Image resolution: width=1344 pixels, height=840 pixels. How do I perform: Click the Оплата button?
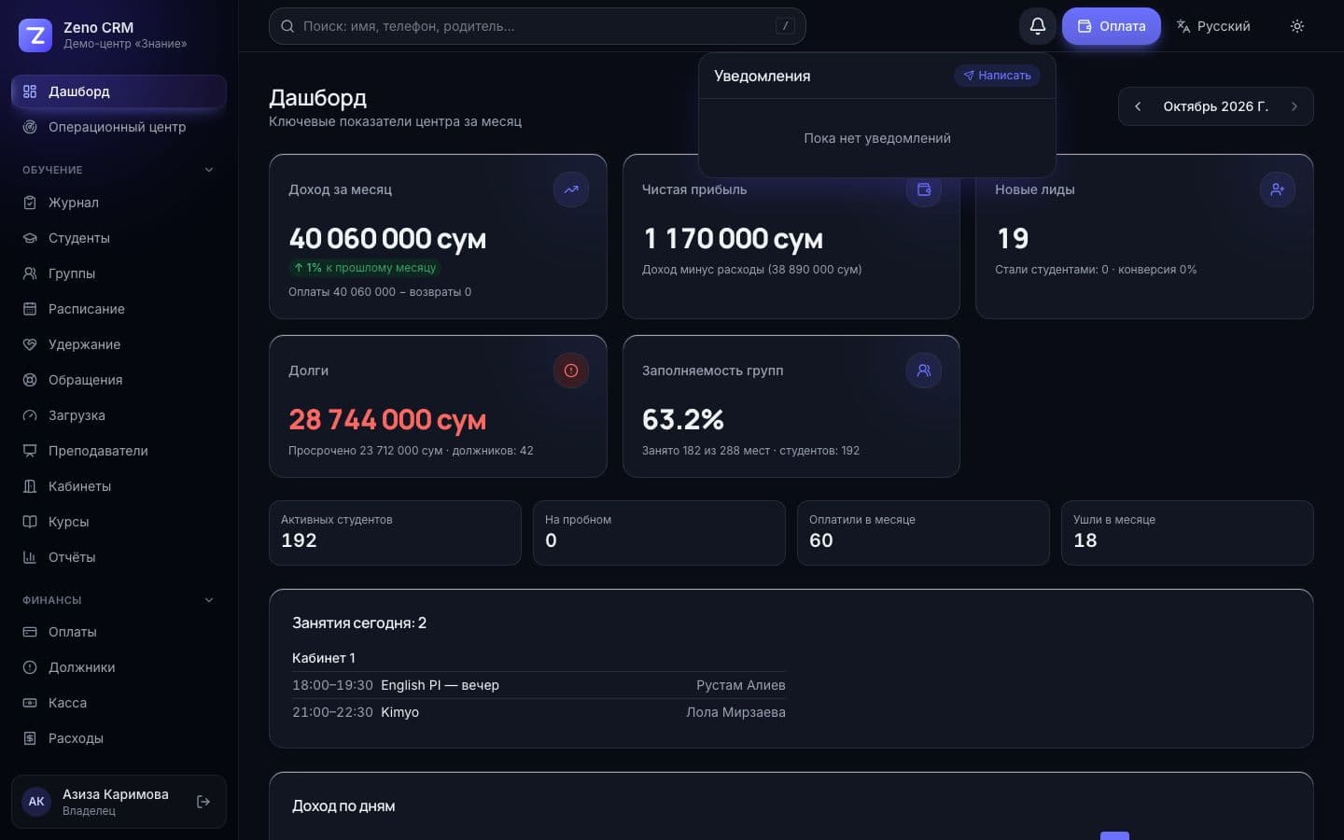tap(1112, 26)
